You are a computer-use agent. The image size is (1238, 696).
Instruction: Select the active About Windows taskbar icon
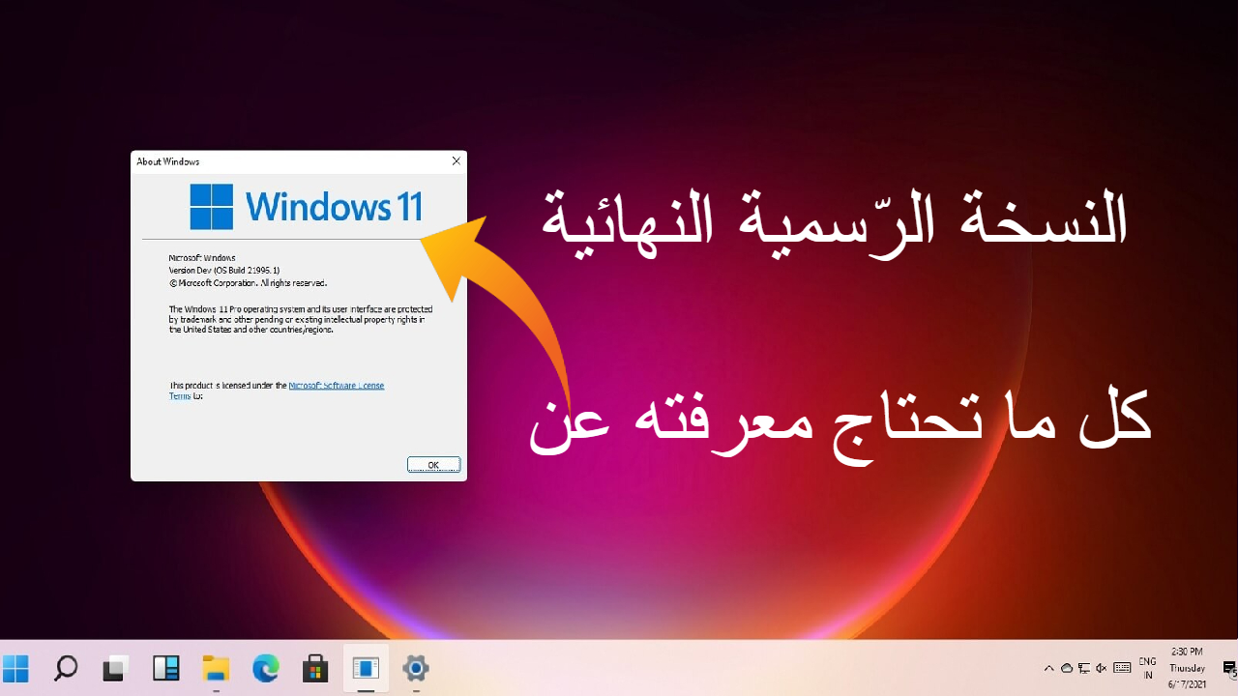(366, 668)
